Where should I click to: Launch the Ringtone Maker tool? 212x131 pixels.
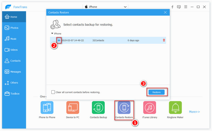tap(175, 110)
